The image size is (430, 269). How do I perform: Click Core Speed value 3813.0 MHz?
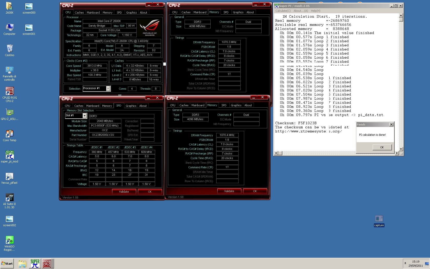[x=95, y=66]
